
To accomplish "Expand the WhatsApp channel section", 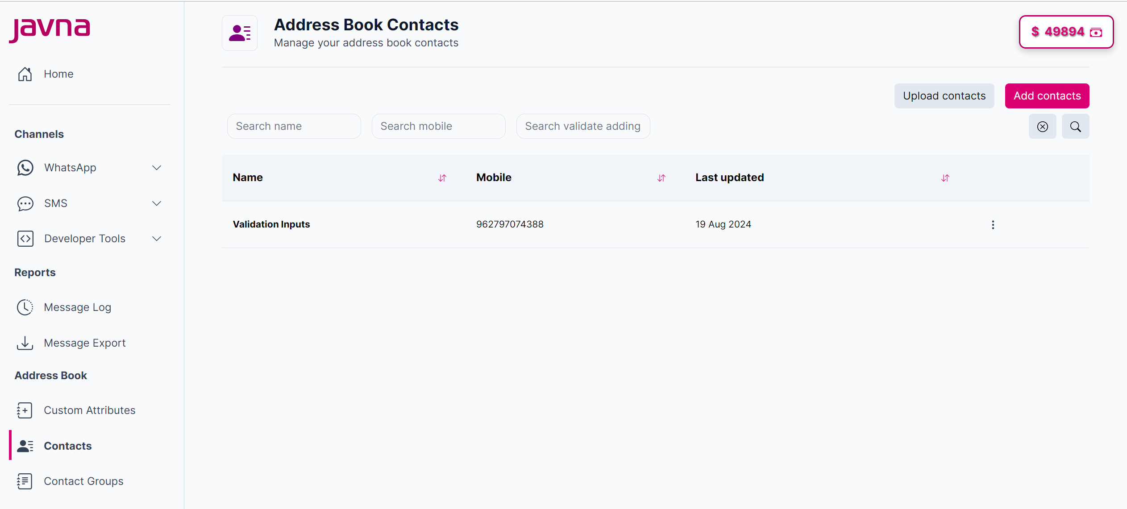I will coord(156,167).
